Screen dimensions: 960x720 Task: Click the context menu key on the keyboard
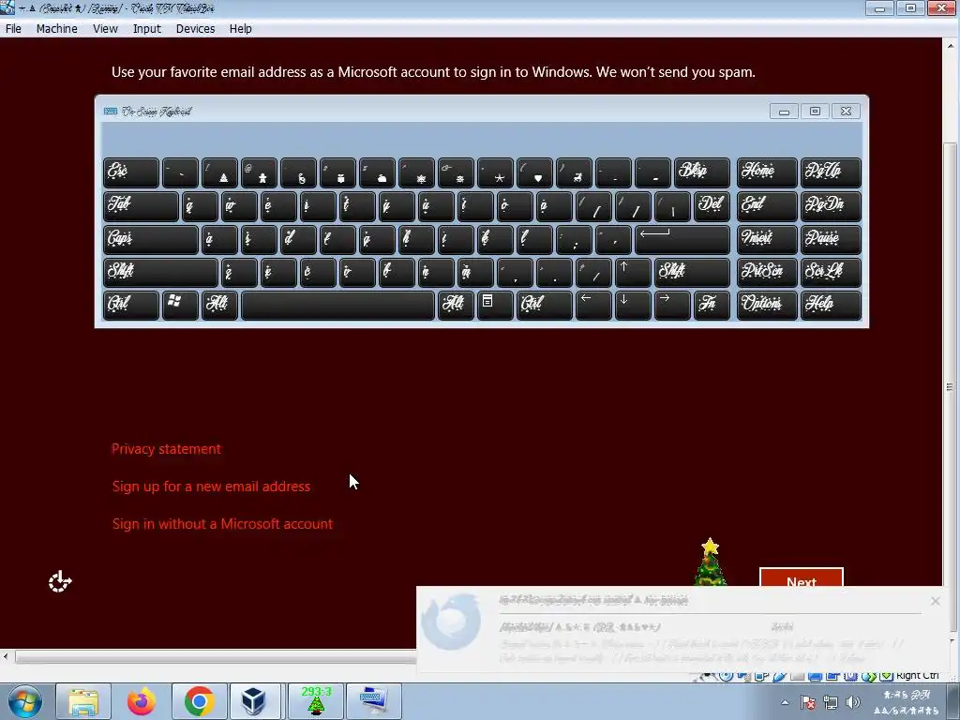click(495, 305)
